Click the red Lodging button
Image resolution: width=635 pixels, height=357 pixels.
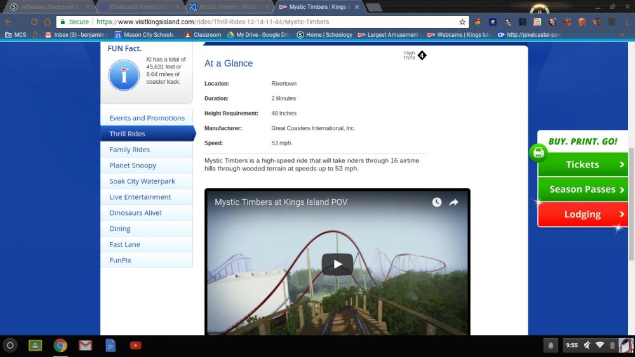(x=583, y=214)
